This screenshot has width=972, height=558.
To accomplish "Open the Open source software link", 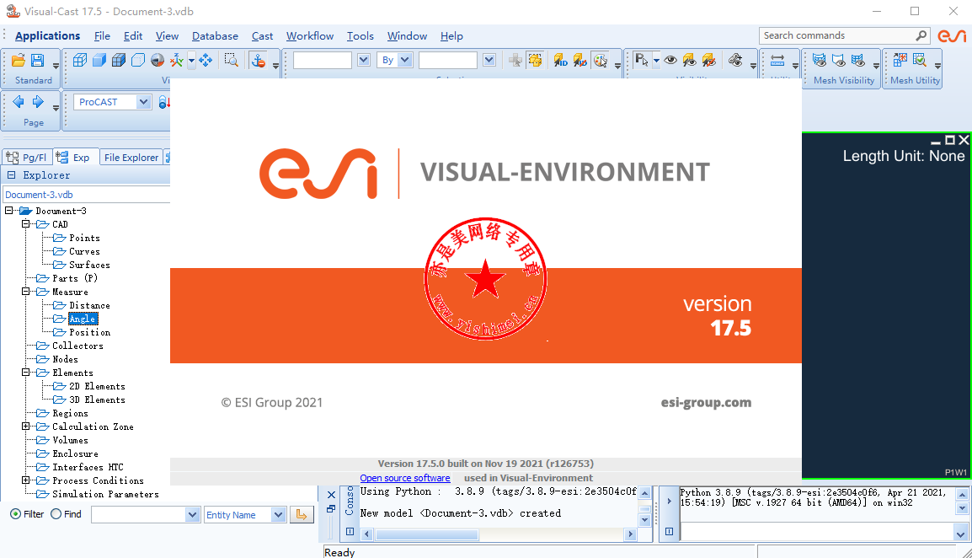I will click(405, 478).
